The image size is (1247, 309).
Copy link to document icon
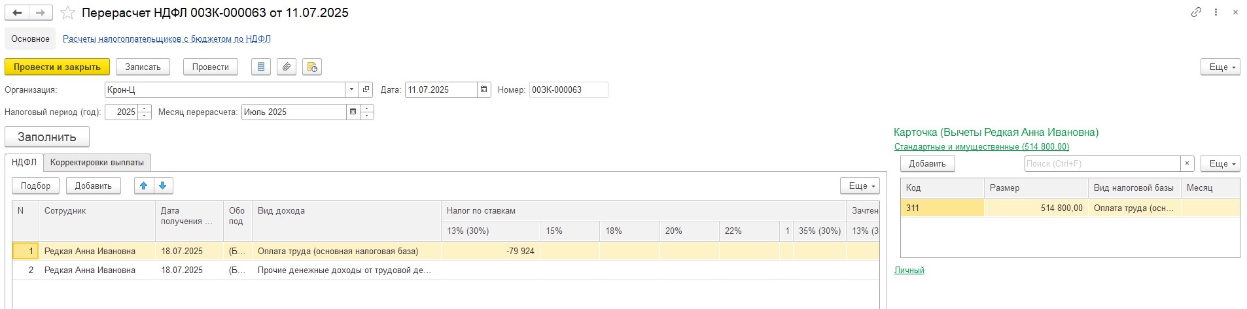coord(1196,12)
